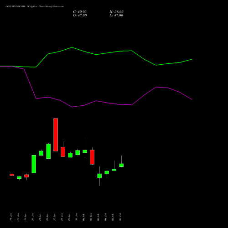The width and height of the screenshot is (228, 228).
Task: Click the 14 Jan date label
Action: pos(11,217)
